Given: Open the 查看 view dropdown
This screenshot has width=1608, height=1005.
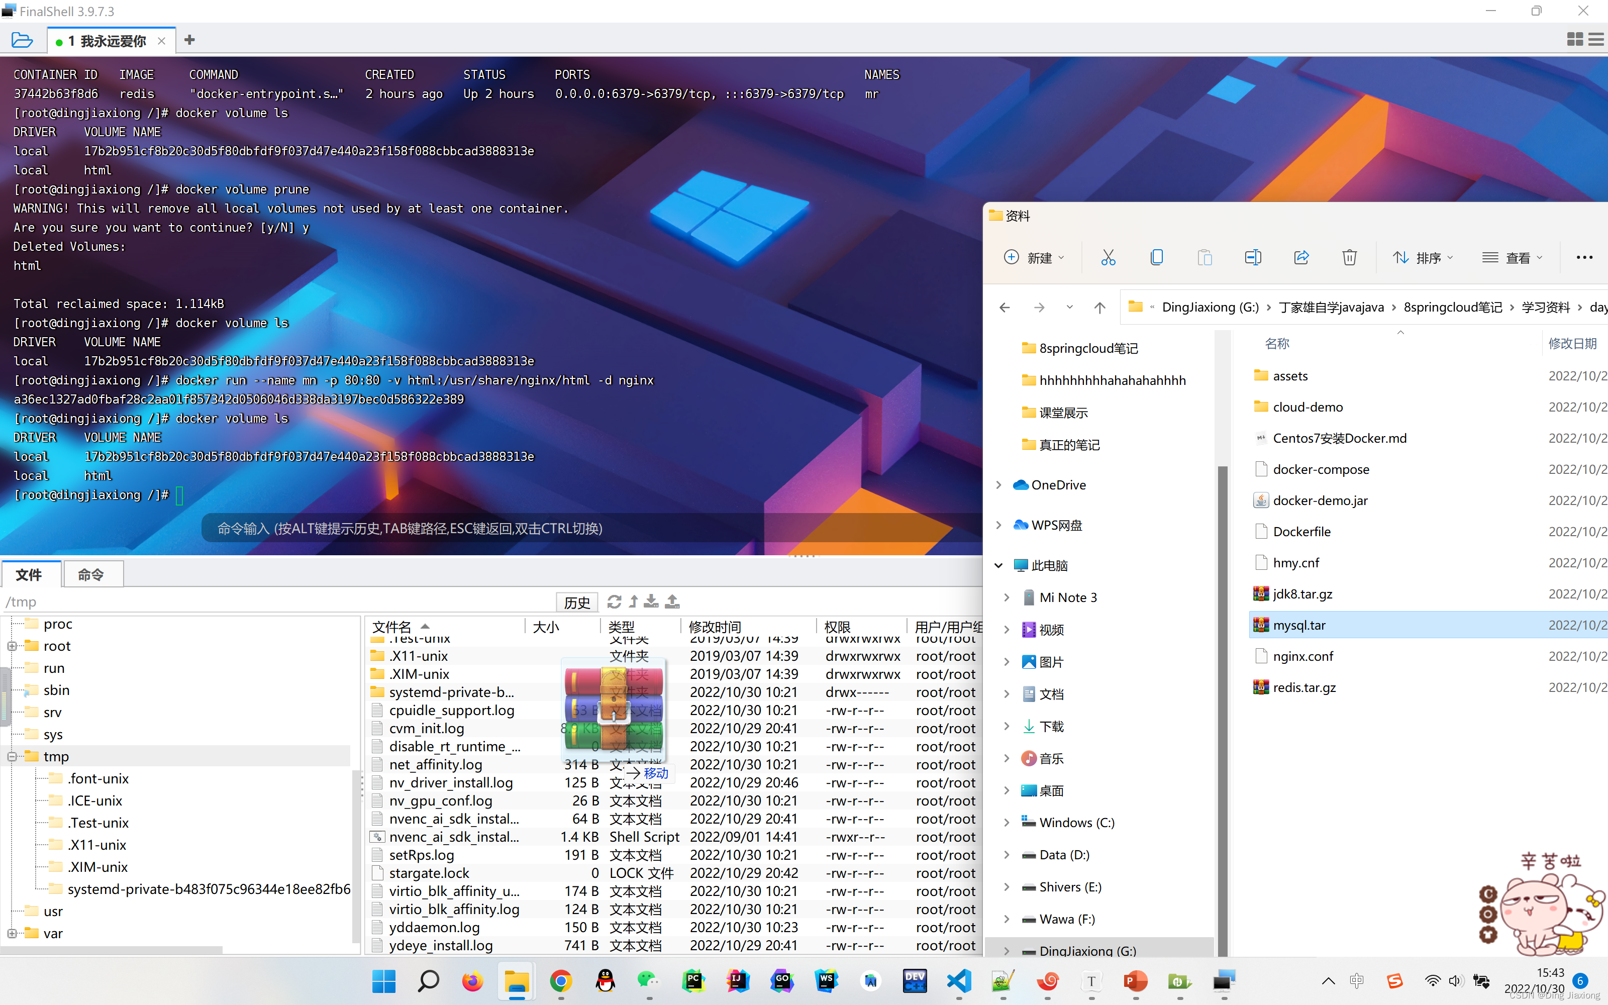Looking at the screenshot, I should (x=1513, y=257).
